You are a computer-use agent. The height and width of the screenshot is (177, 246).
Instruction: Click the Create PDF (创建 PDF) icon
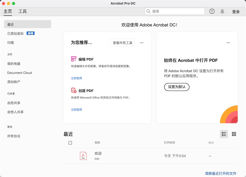73,90
